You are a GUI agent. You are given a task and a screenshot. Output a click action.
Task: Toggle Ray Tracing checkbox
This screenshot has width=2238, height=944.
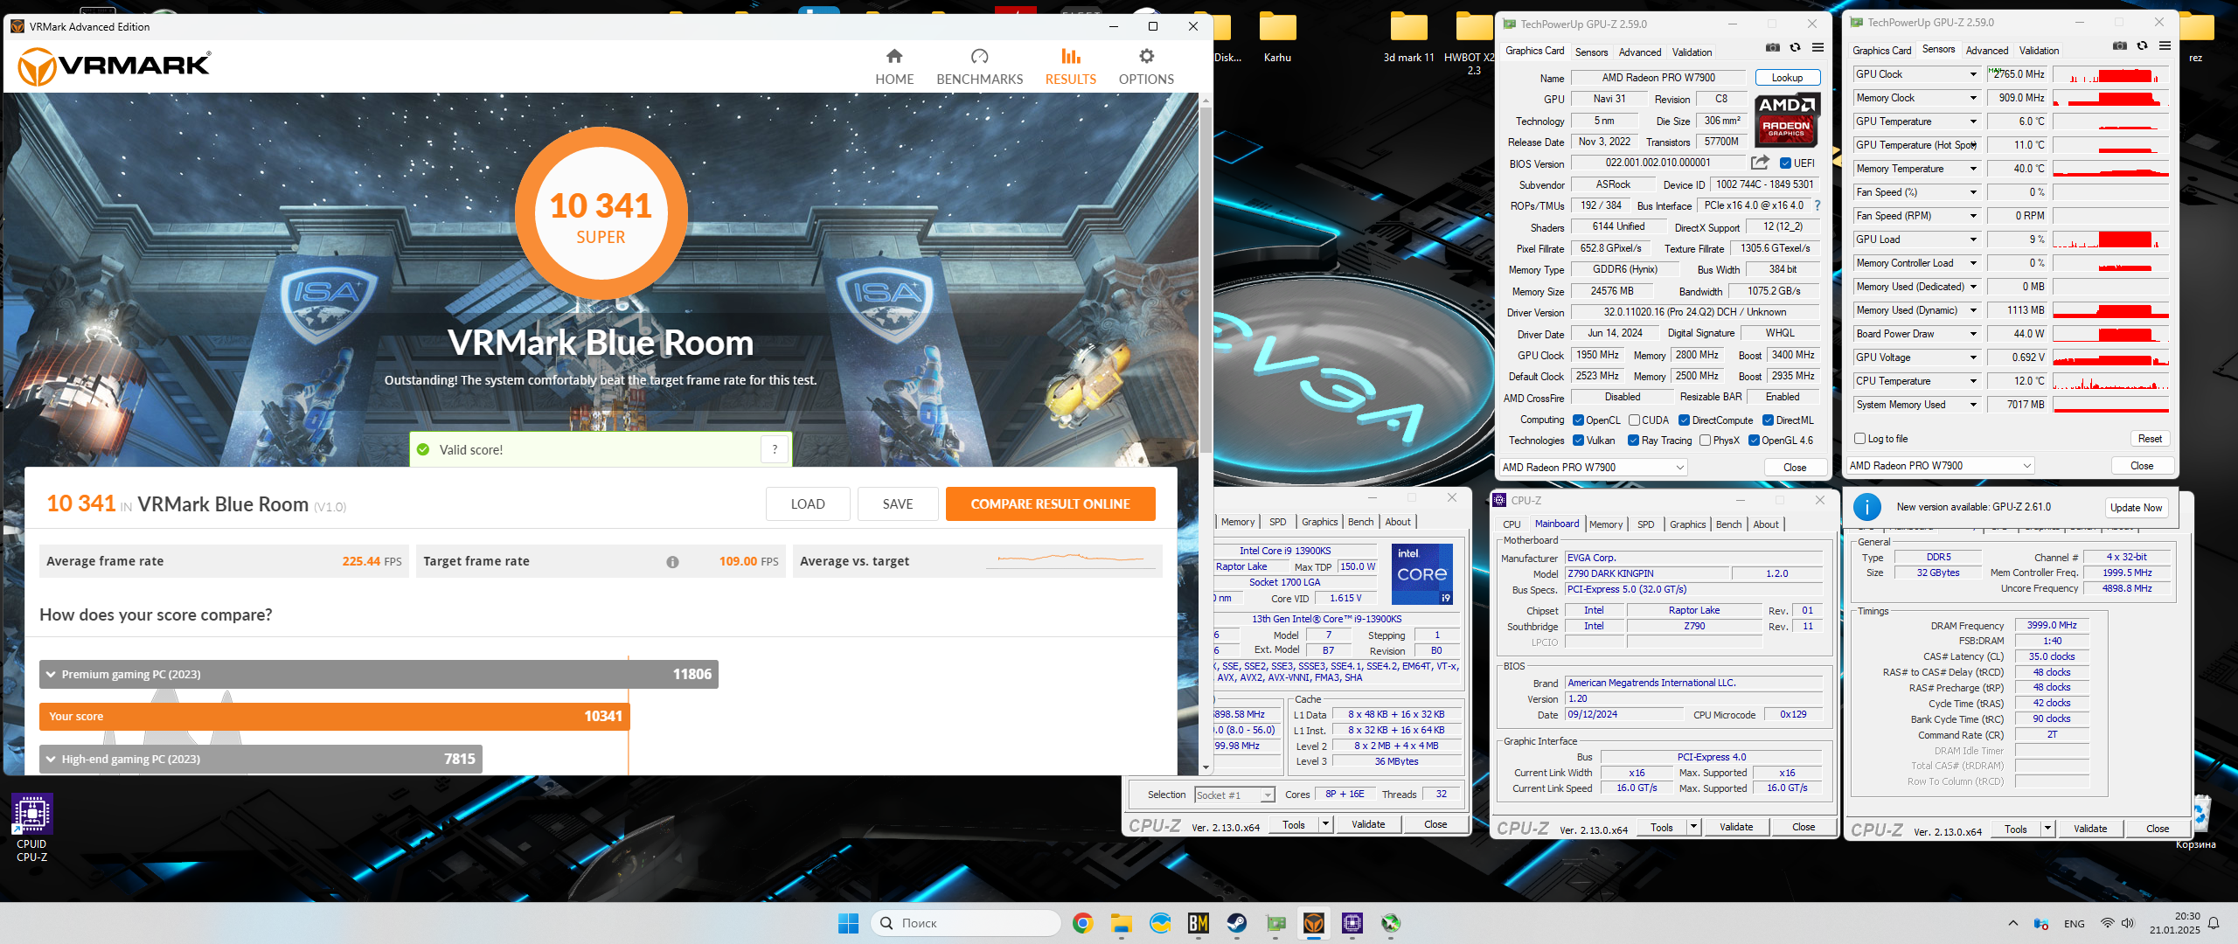click(x=1633, y=441)
